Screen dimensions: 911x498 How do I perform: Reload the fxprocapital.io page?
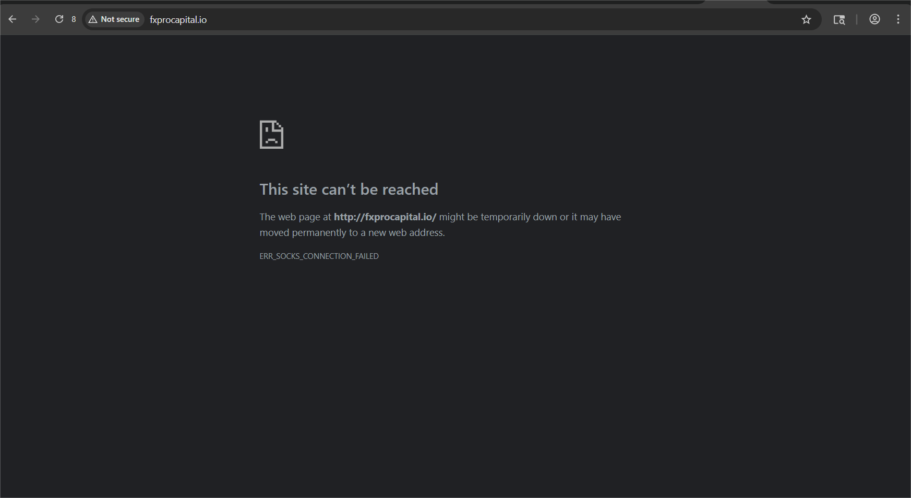(x=59, y=19)
